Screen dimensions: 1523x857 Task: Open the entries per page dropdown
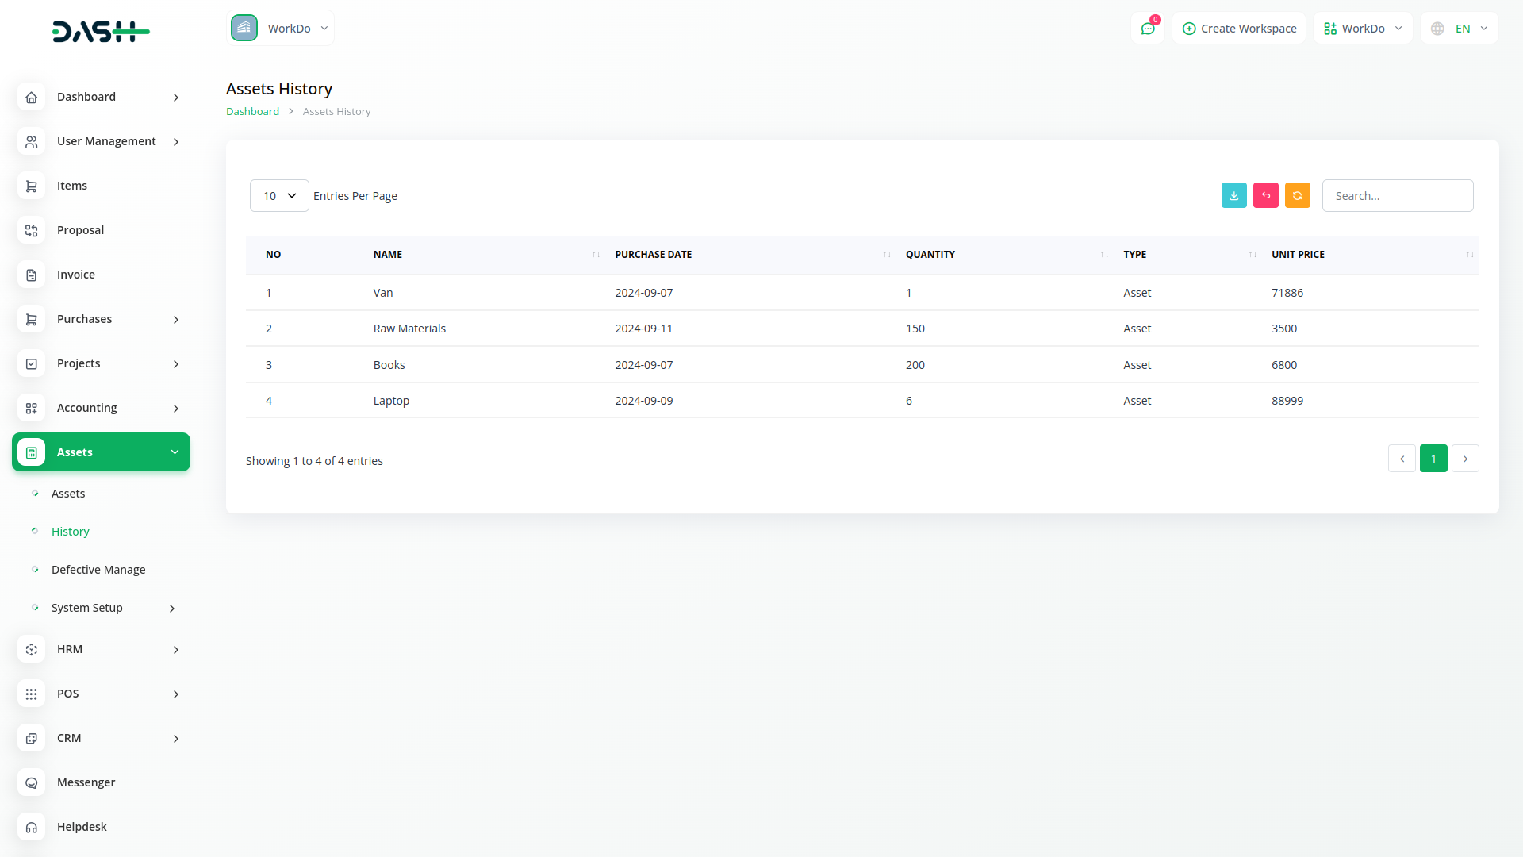pos(279,196)
